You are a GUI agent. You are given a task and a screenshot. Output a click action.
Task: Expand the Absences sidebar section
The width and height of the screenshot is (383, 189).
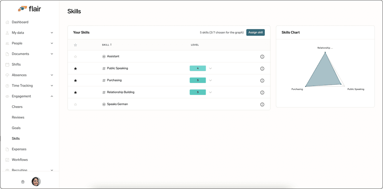click(x=52, y=75)
